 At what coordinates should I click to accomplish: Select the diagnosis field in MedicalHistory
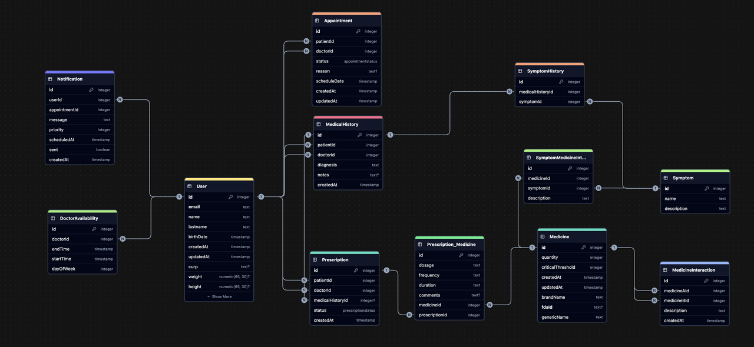[x=348, y=165]
